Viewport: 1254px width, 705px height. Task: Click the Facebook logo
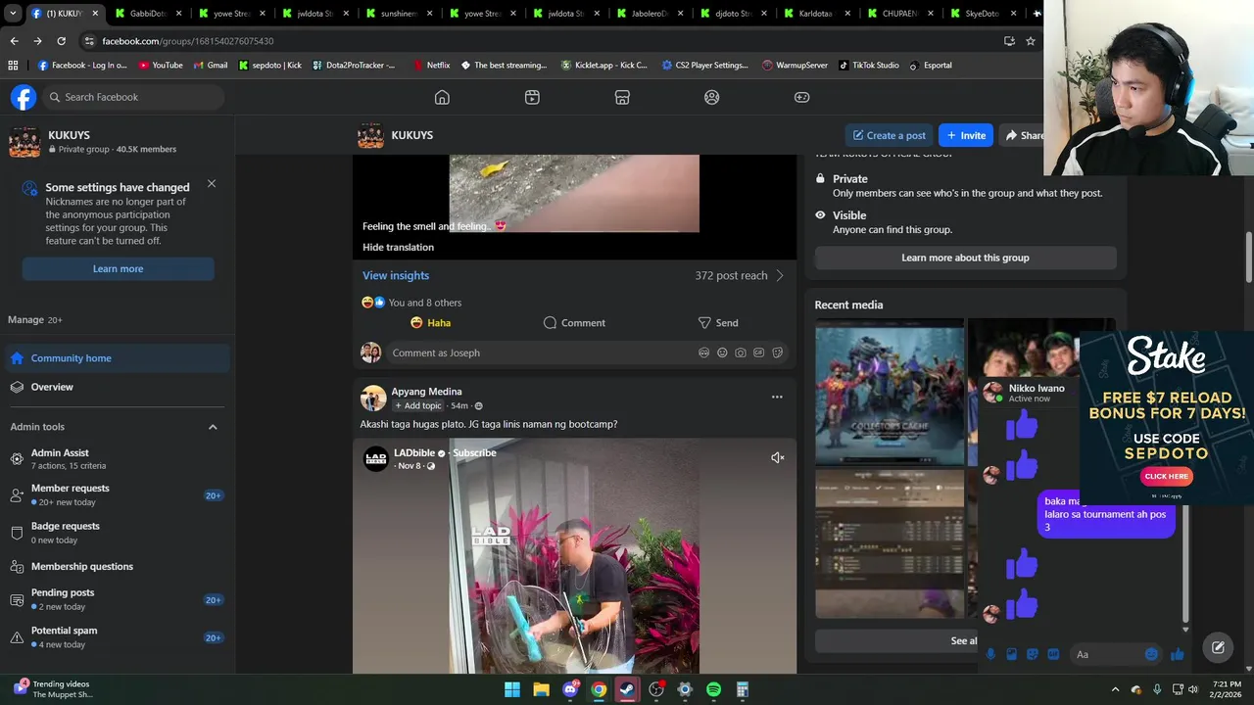tap(24, 97)
